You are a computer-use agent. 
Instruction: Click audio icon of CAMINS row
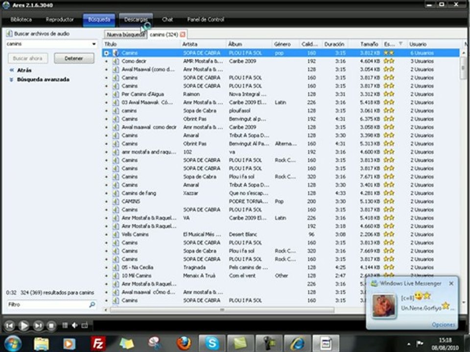(x=116, y=201)
